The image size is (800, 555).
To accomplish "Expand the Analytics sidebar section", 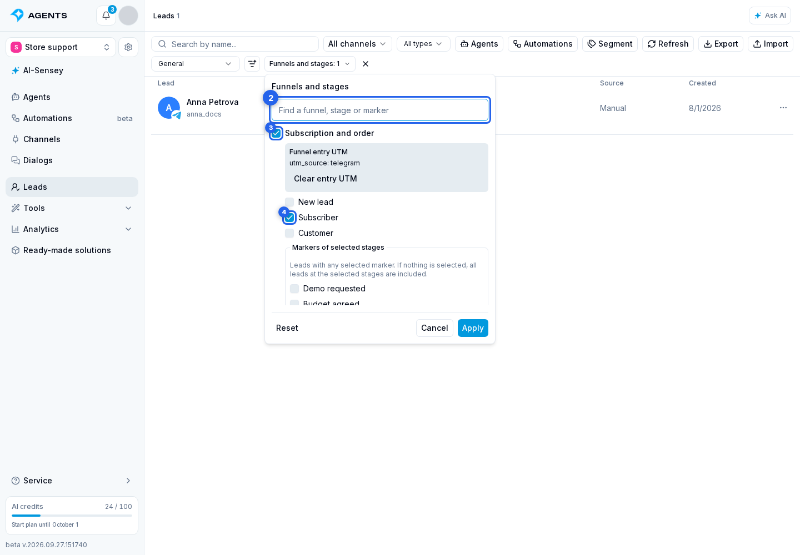I will point(72,229).
